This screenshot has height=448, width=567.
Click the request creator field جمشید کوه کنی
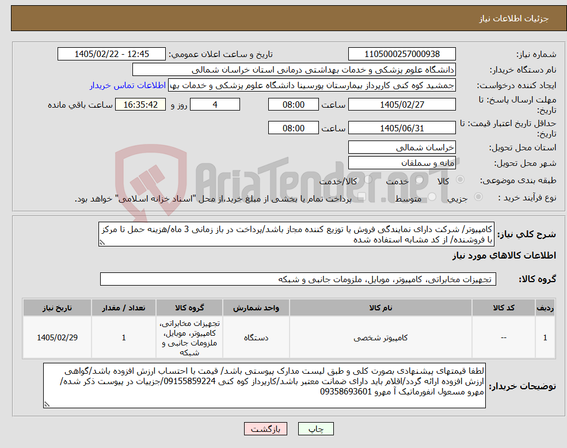click(x=311, y=85)
